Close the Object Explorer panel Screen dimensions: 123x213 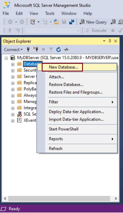[116, 41]
